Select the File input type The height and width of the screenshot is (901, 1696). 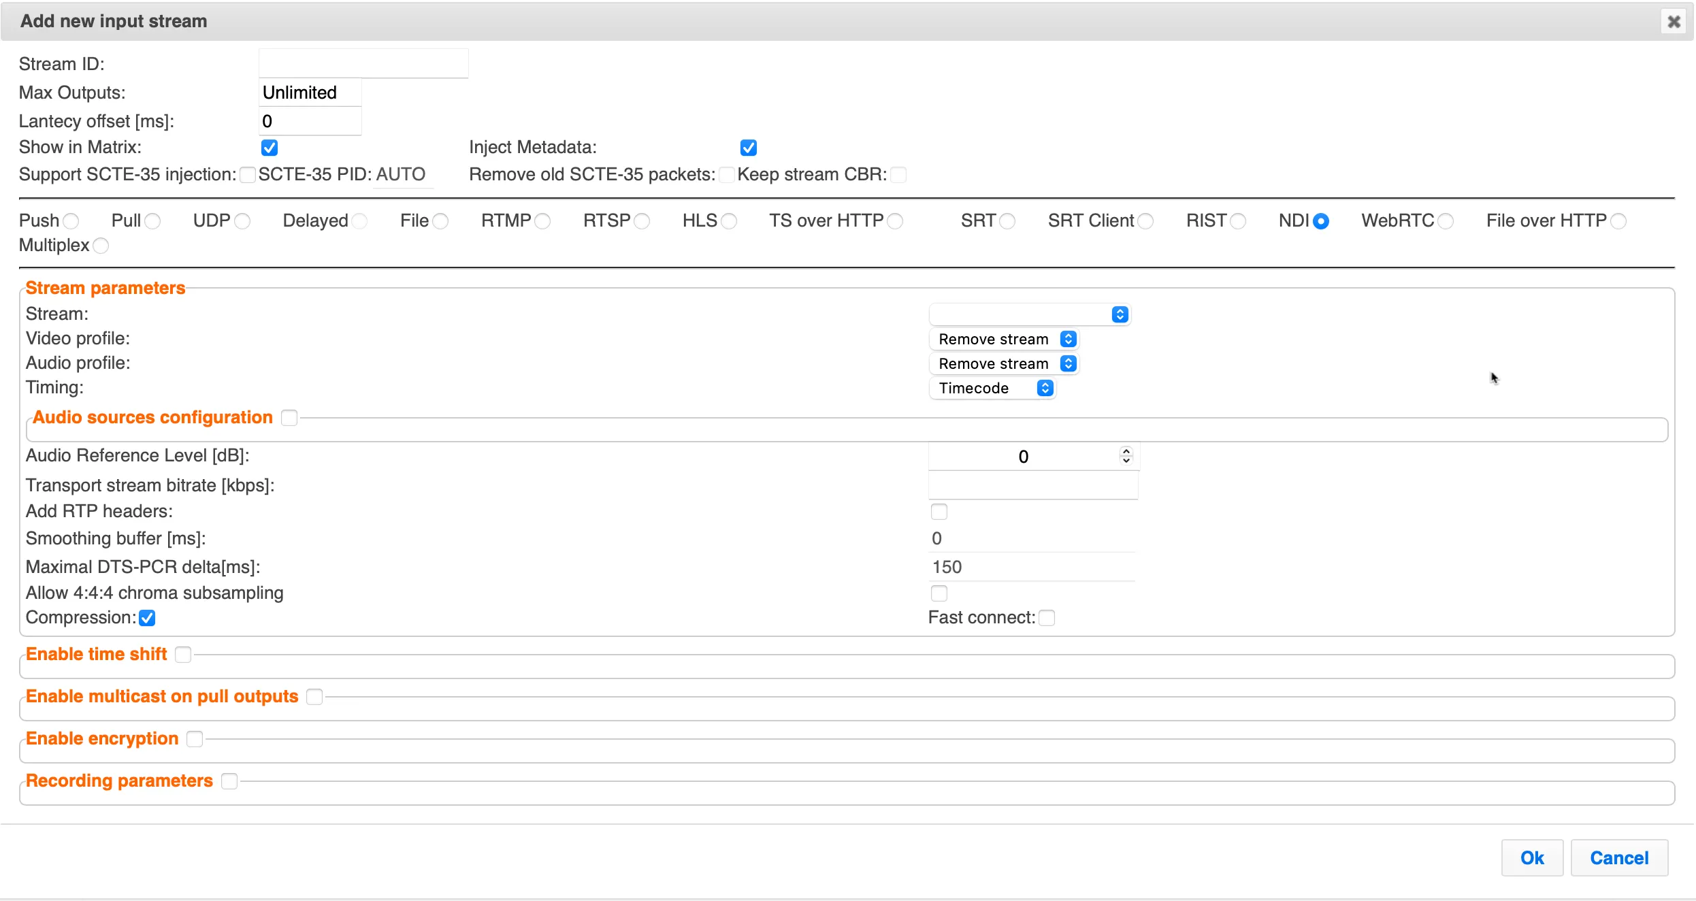click(440, 221)
